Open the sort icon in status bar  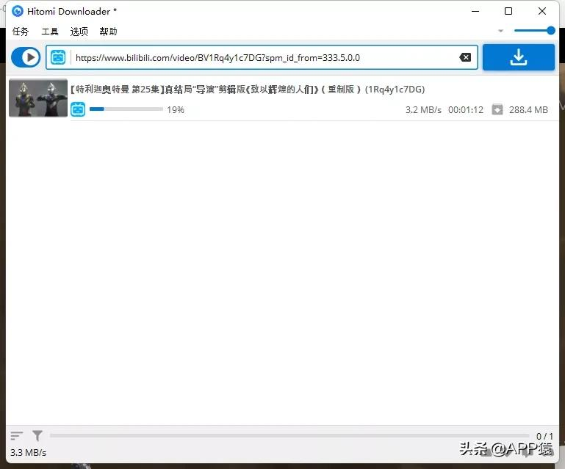pyautogui.click(x=17, y=435)
